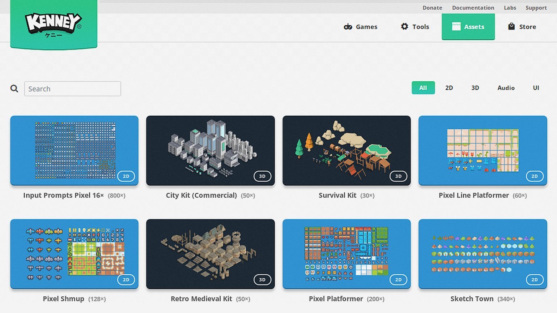This screenshot has height=313, width=557.
Task: Filter assets by 2D
Action: 449,88
